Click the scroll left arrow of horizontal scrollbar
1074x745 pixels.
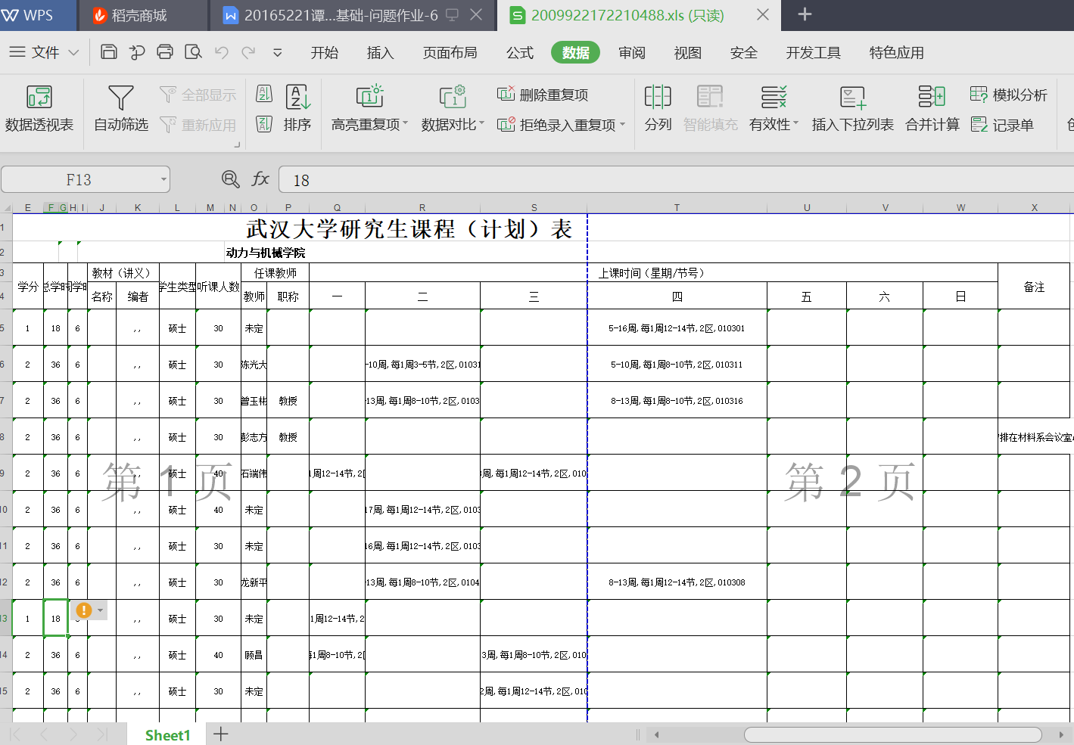pos(657,734)
